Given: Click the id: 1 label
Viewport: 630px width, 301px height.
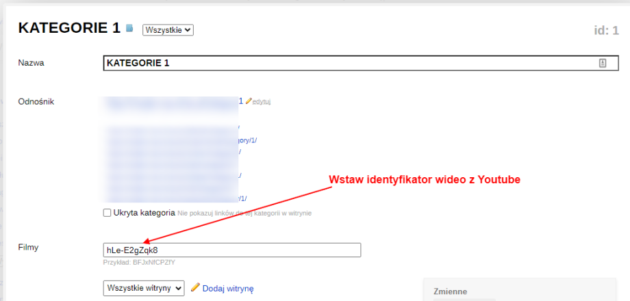Looking at the screenshot, I should (606, 31).
